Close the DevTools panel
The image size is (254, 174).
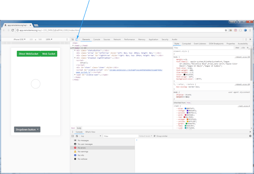coord(250,40)
